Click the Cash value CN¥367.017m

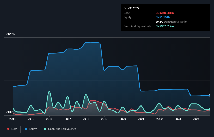[164, 26]
